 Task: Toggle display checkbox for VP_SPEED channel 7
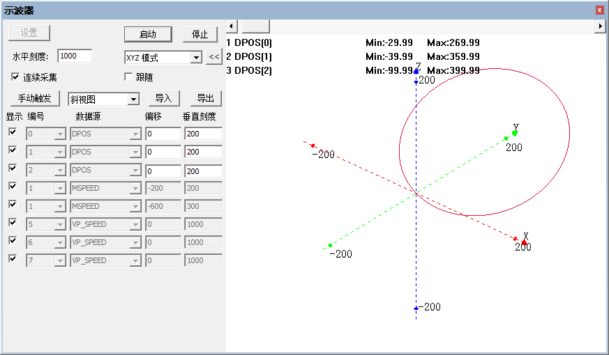click(x=13, y=258)
